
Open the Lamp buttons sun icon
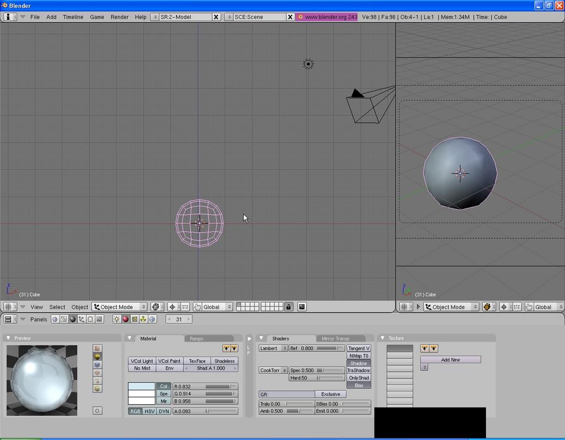tap(117, 319)
